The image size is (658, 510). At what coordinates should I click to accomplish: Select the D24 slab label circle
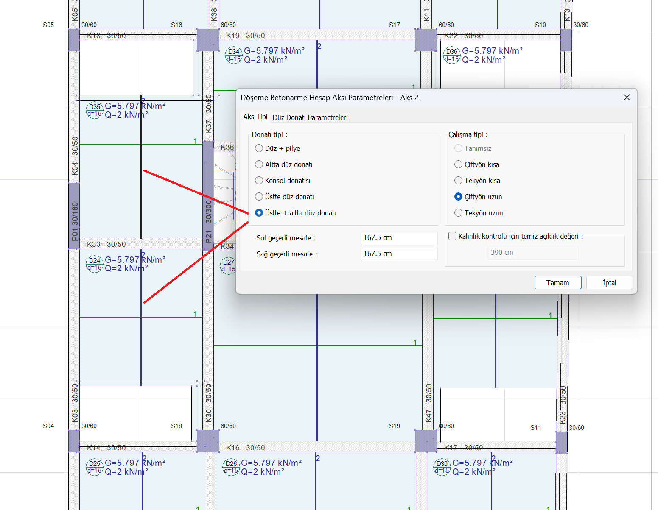pos(95,264)
